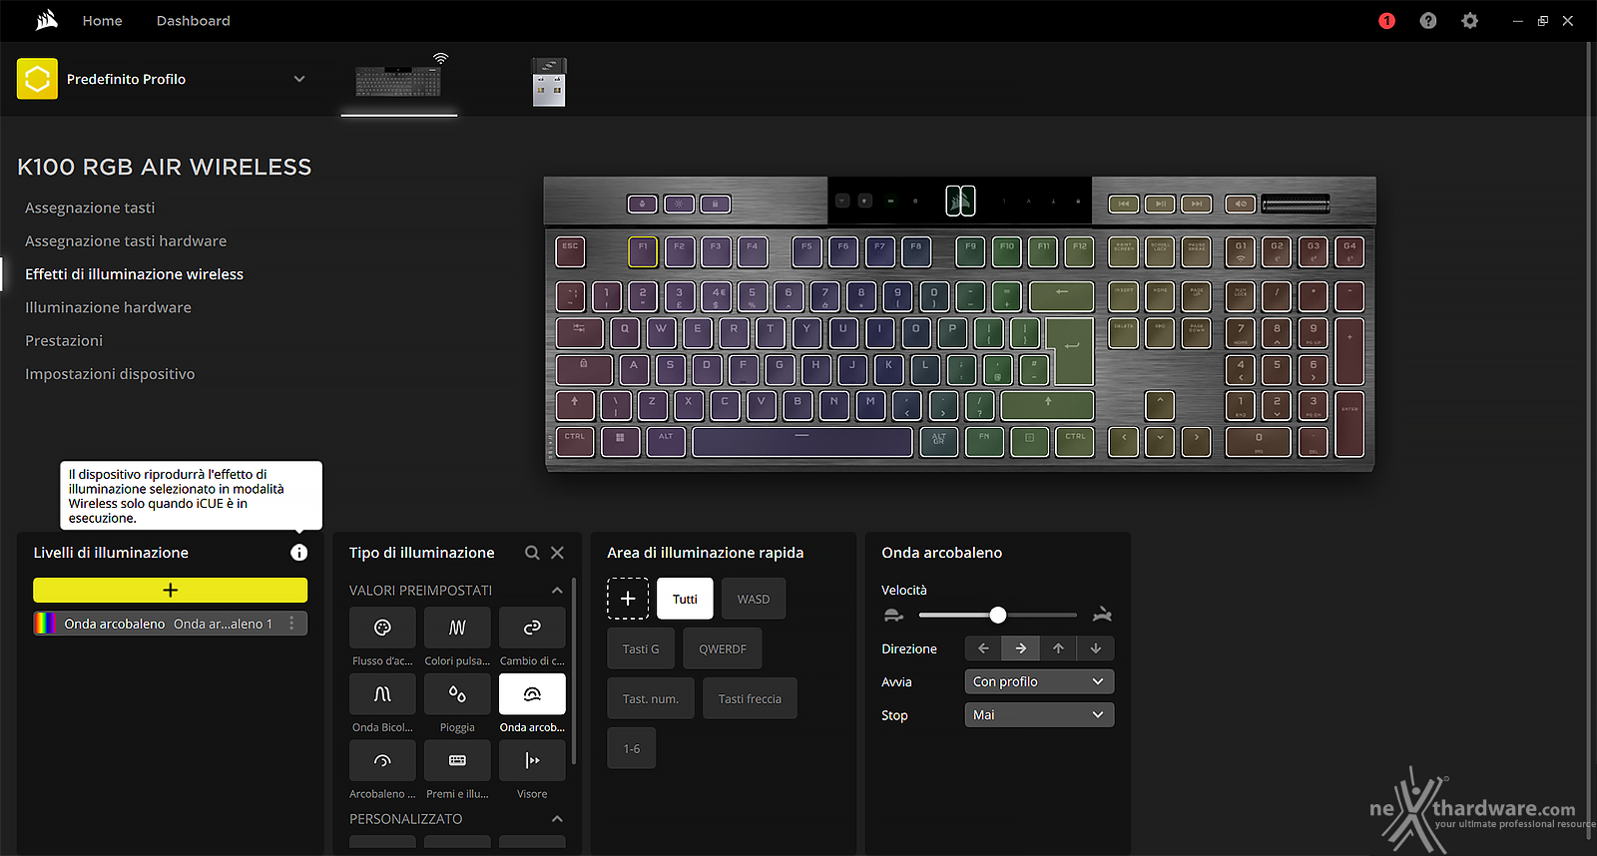Click the G1 macro key on preview
This screenshot has width=1597, height=856.
(x=1241, y=251)
